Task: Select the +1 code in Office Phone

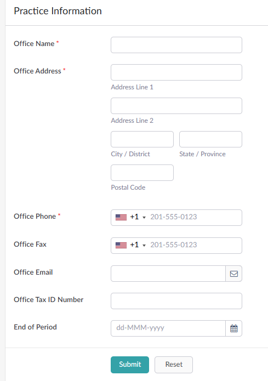Action: 134,217
